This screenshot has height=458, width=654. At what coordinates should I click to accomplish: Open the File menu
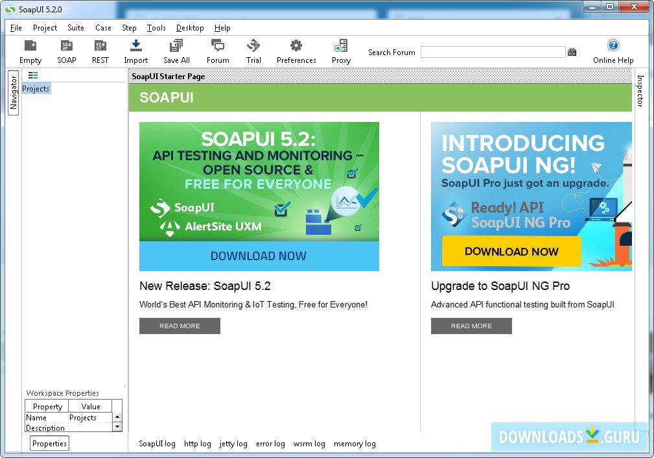(16, 28)
